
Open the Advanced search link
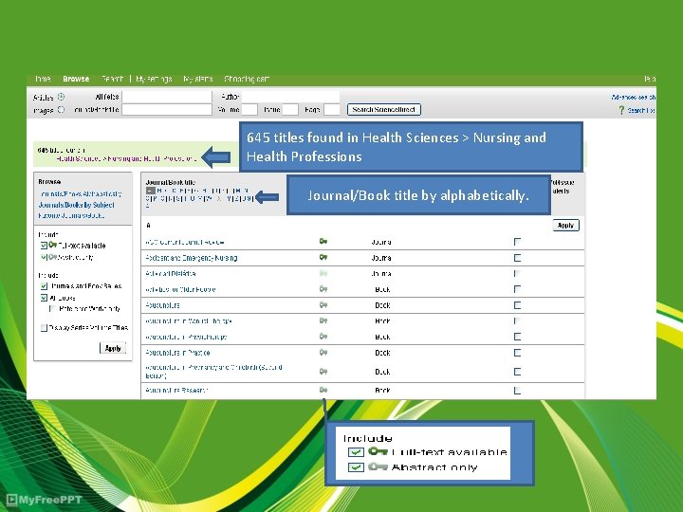click(634, 97)
